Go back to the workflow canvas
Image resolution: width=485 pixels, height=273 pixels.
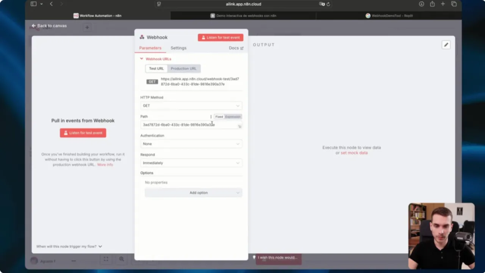49,26
